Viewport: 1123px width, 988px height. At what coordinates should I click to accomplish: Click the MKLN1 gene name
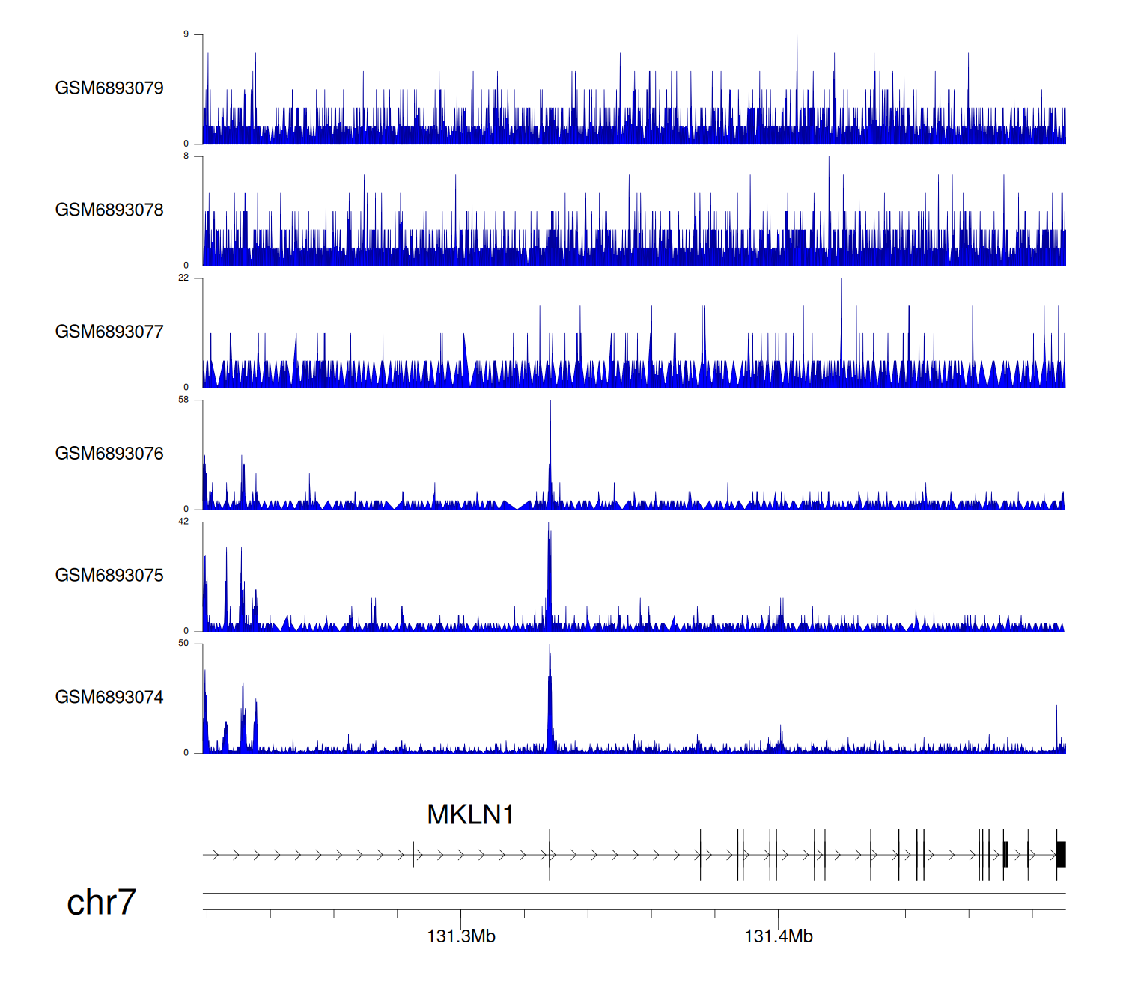(470, 815)
